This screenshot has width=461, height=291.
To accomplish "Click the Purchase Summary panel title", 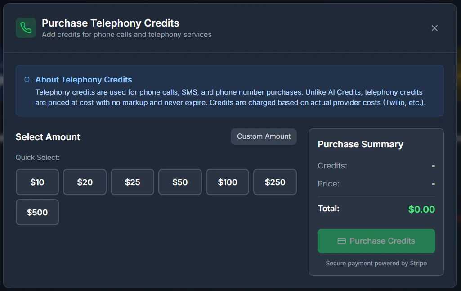I will coord(360,144).
